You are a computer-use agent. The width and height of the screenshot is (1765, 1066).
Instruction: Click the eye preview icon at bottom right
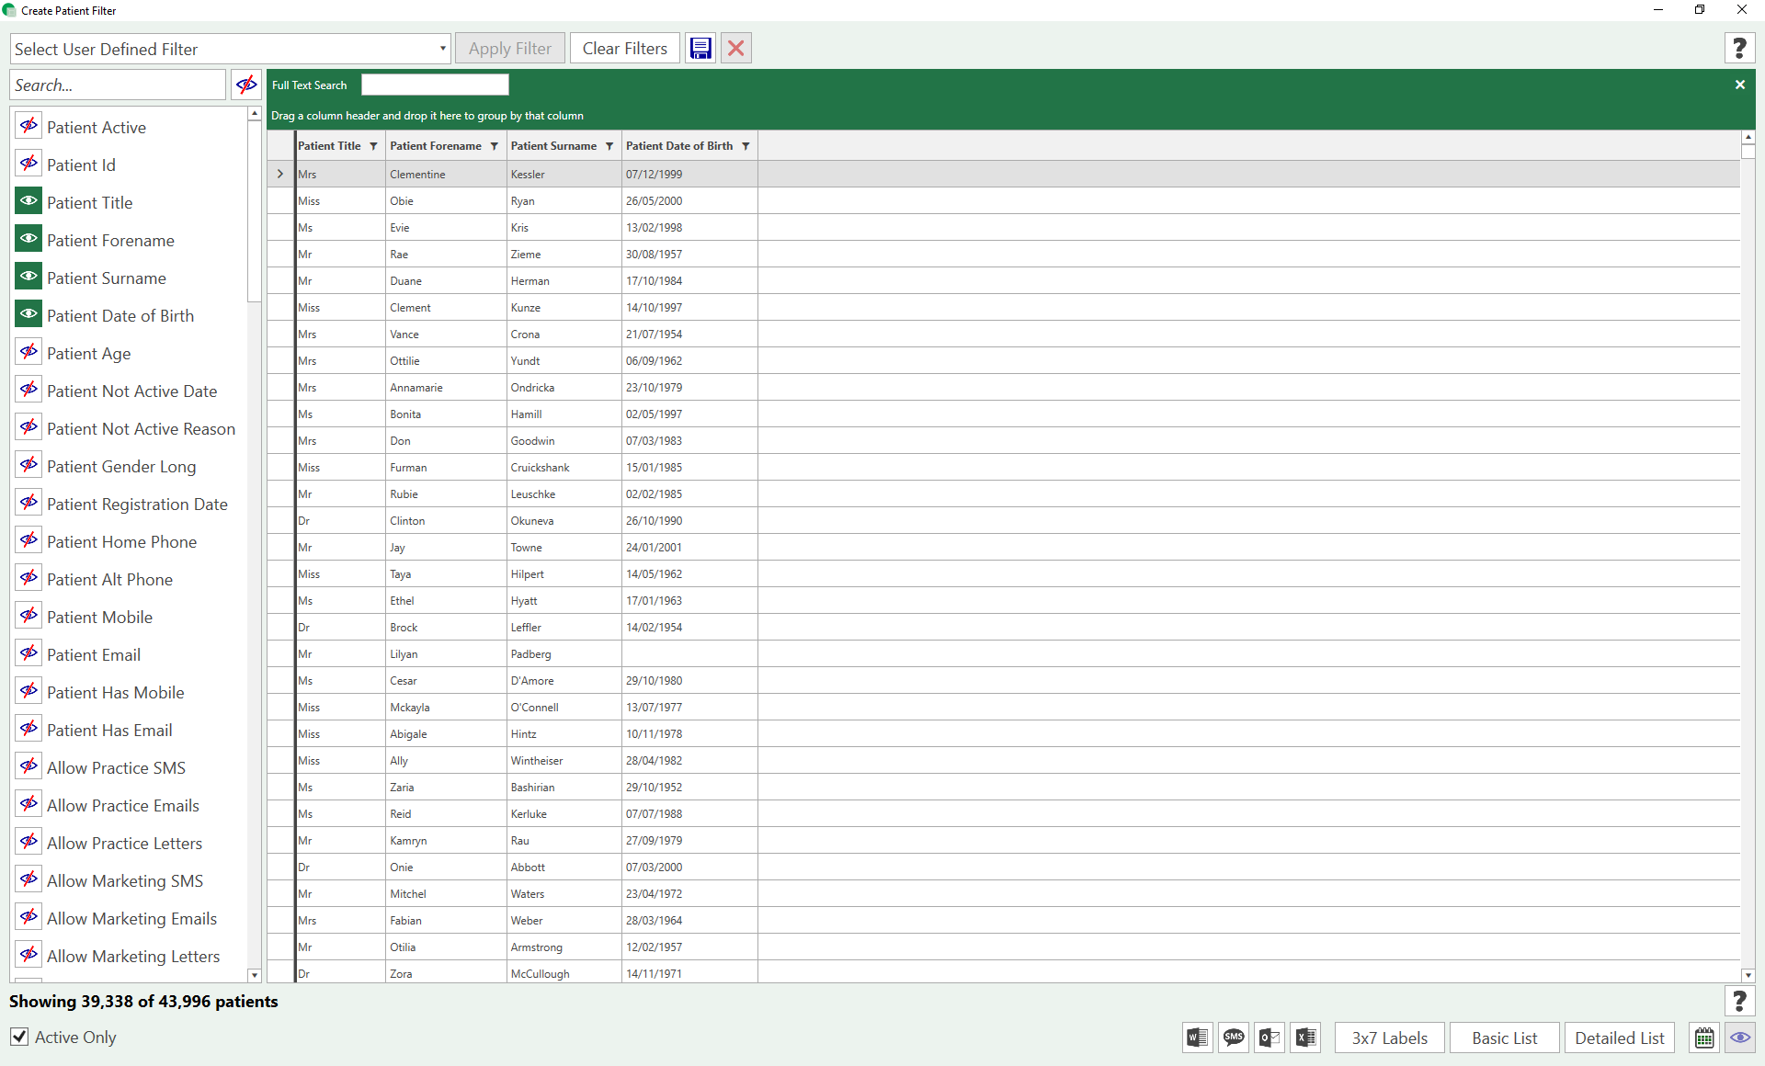pos(1739,1038)
